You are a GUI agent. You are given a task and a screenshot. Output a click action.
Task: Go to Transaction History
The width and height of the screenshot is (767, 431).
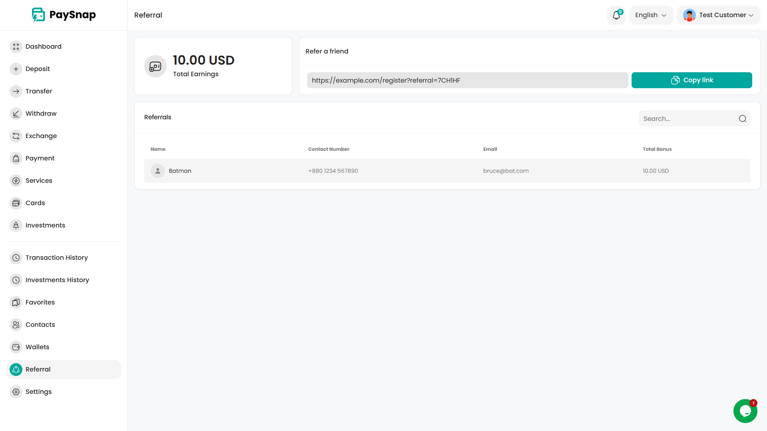pos(56,258)
